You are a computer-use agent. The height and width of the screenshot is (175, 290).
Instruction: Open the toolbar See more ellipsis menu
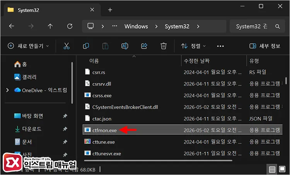click(220, 46)
